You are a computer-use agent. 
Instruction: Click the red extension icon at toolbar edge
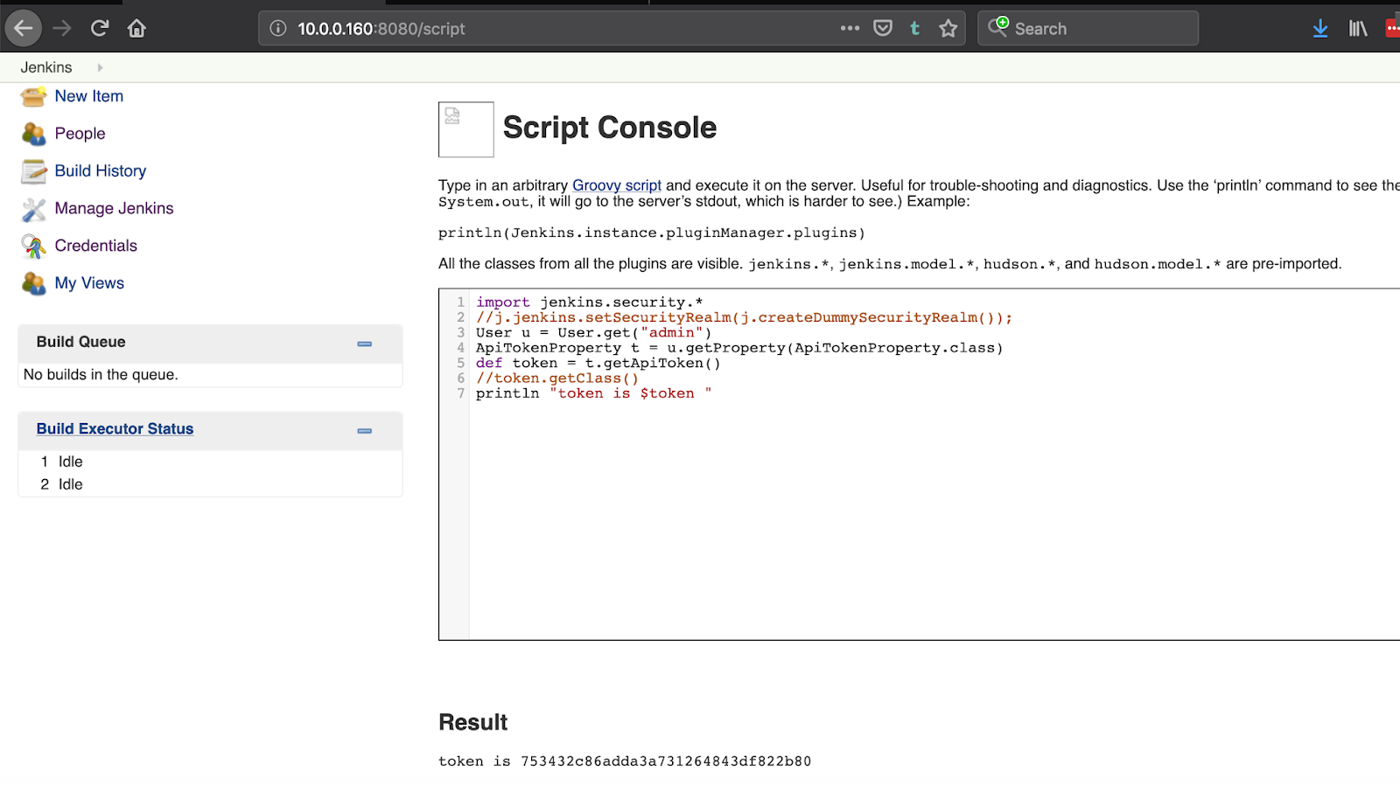click(x=1393, y=28)
